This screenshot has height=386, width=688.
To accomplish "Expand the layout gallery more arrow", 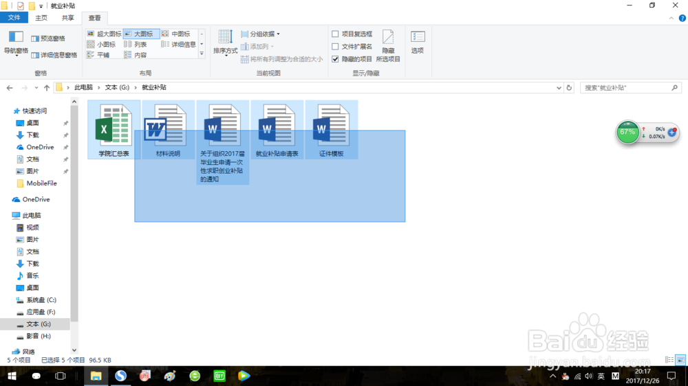I will tap(202, 54).
